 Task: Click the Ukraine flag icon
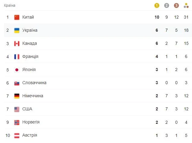(x=17, y=30)
